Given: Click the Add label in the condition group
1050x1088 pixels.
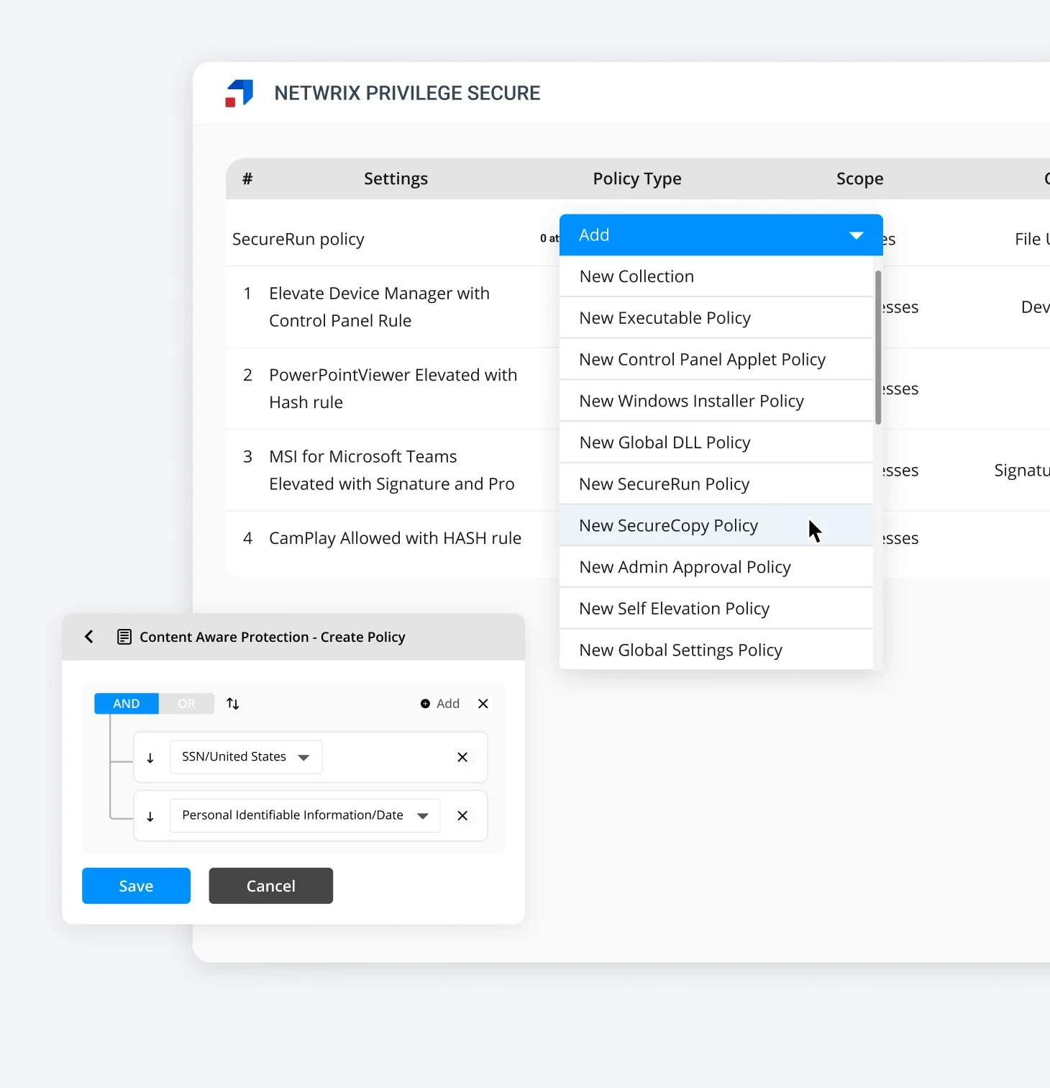Looking at the screenshot, I should point(448,704).
